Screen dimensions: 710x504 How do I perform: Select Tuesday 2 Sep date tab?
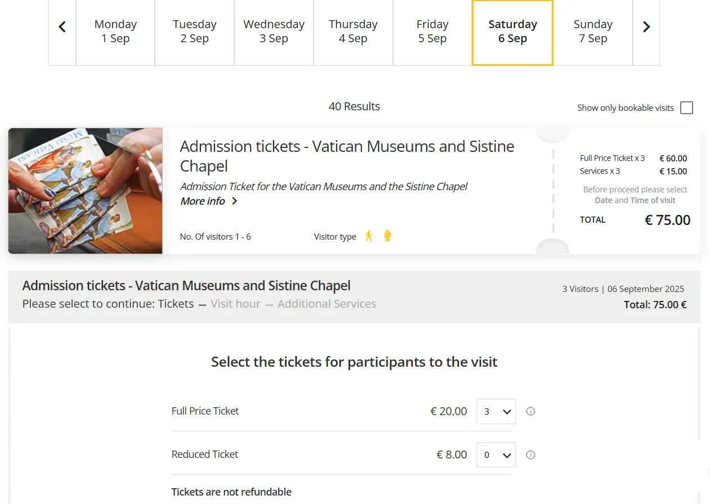pos(195,32)
